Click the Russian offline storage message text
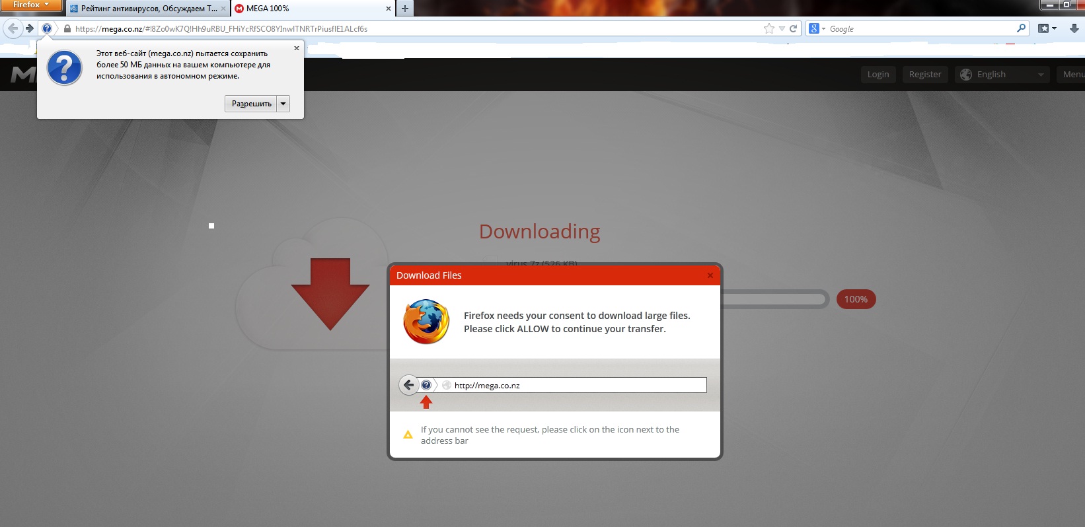This screenshot has height=527, width=1085. click(x=183, y=65)
